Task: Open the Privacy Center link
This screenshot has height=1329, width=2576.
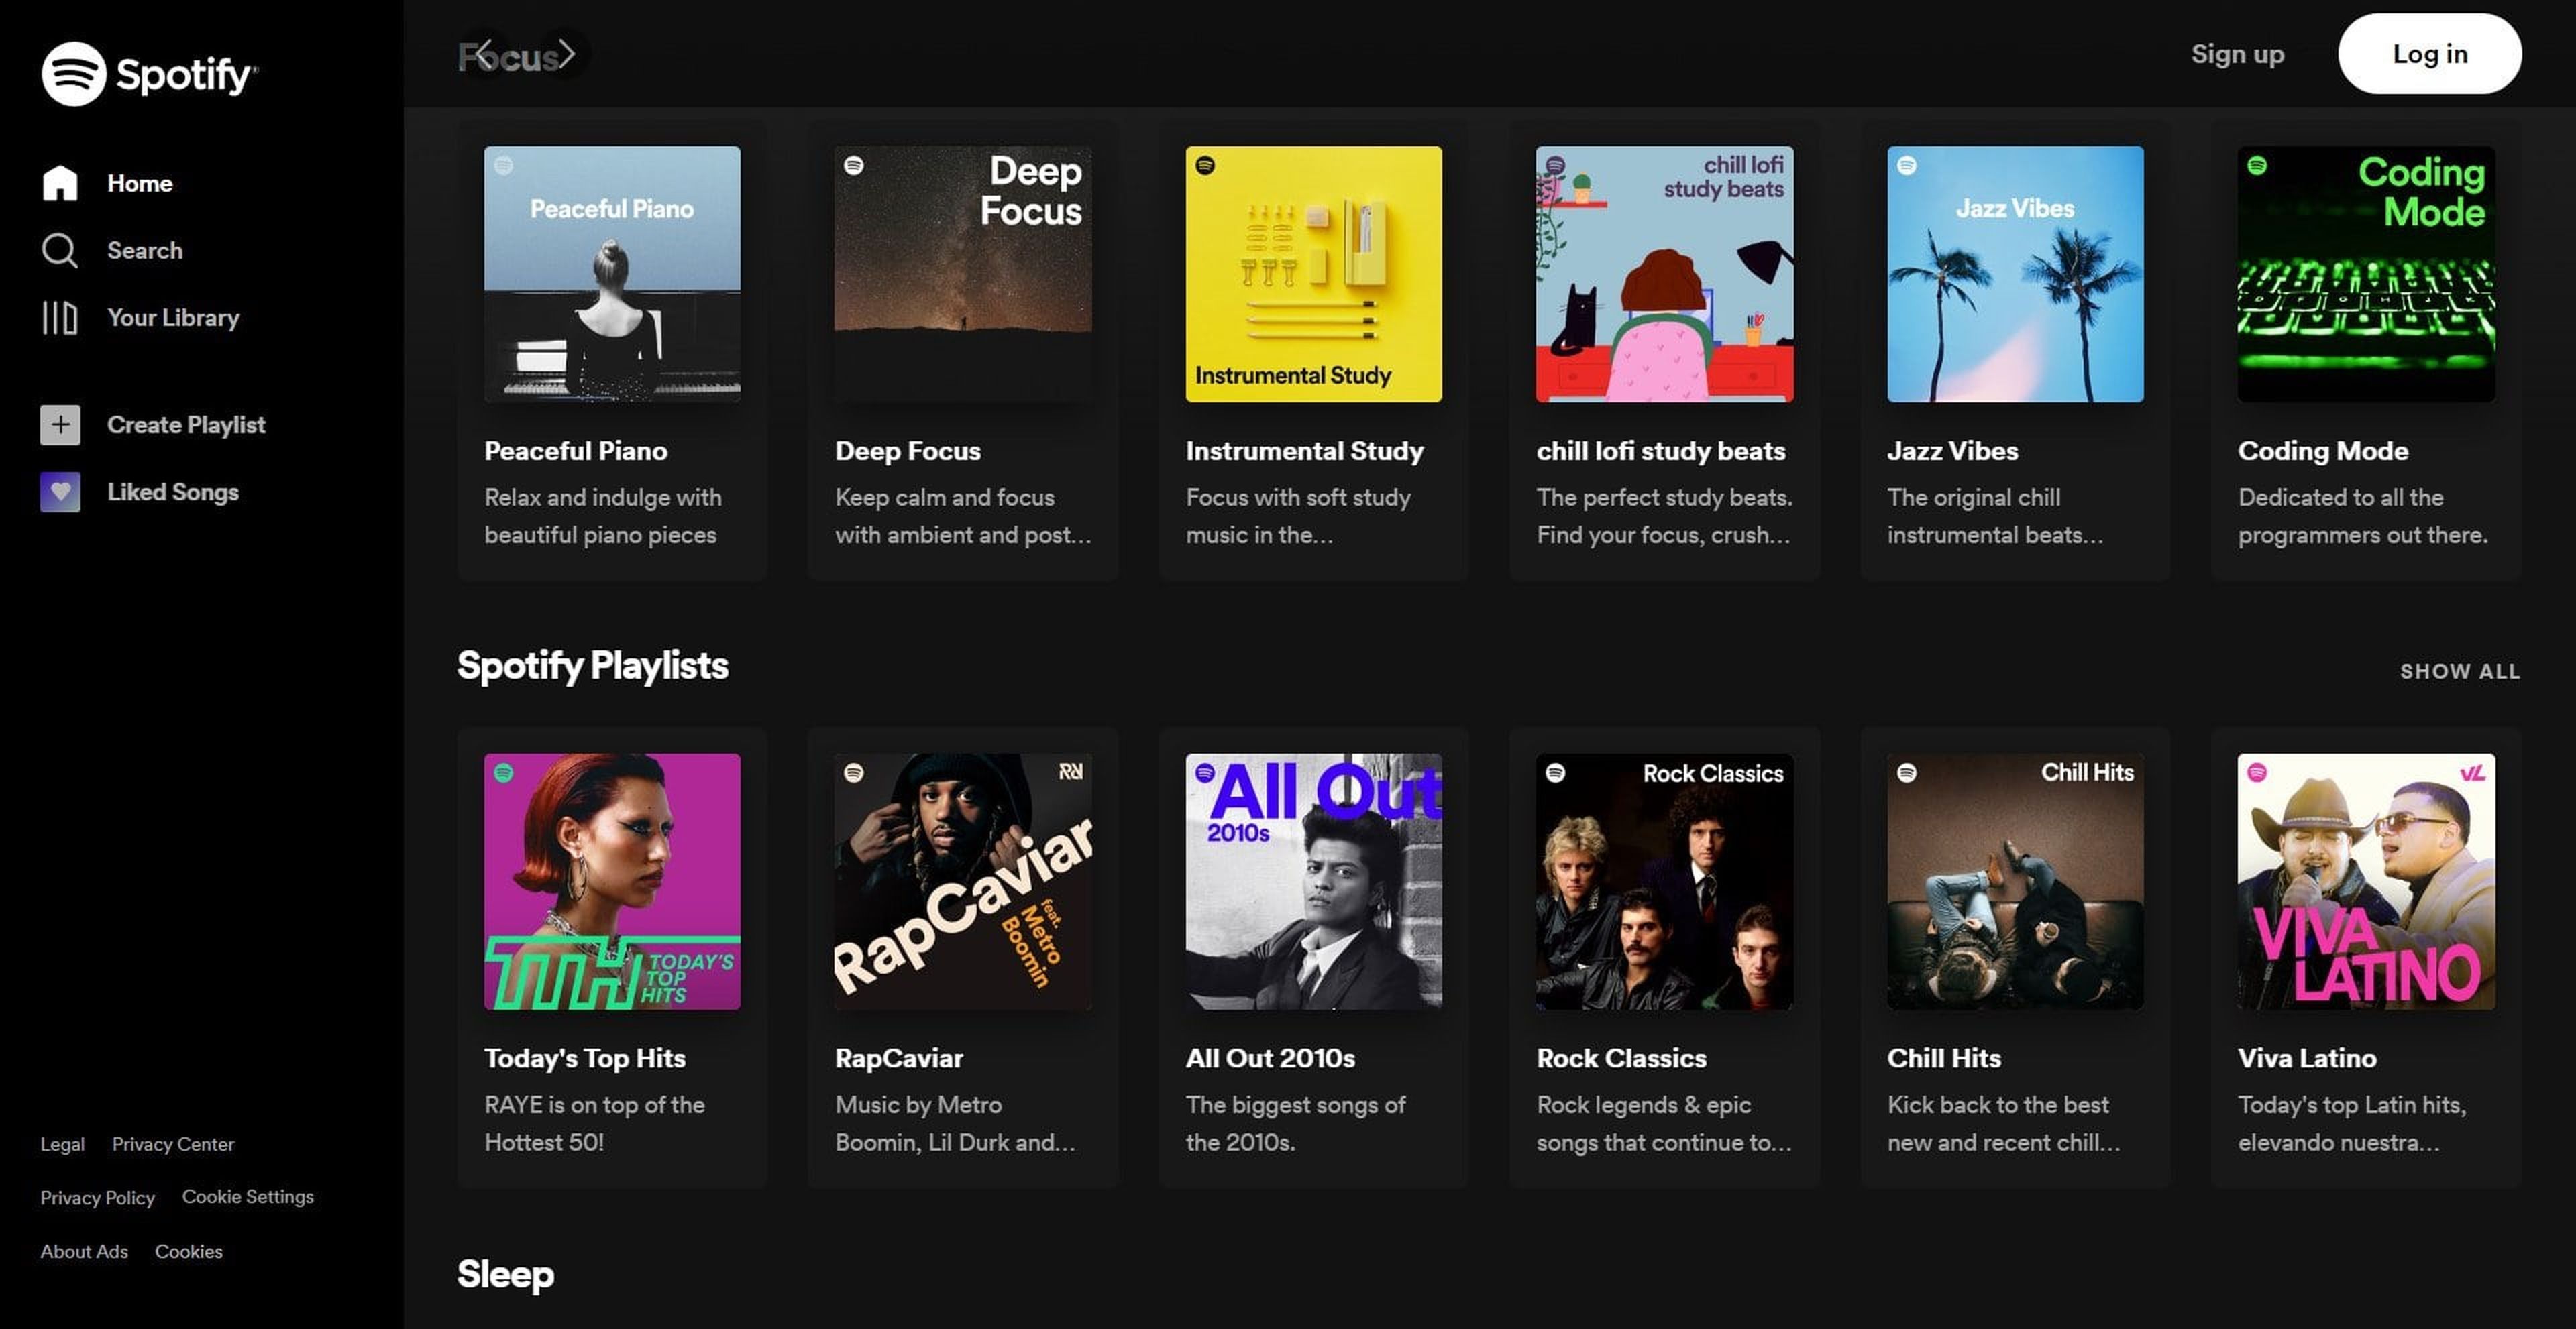Action: point(173,1144)
